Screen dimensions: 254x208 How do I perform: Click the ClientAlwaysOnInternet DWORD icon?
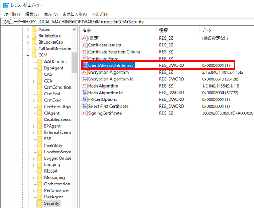[x=85, y=65]
